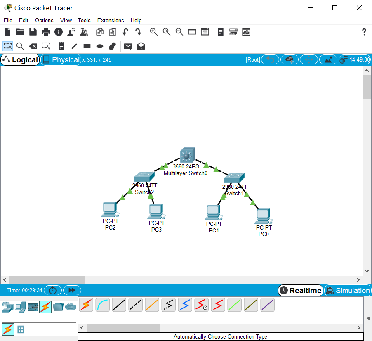The height and width of the screenshot is (341, 372).
Task: Redo the last action
Action: pyautogui.click(x=138, y=32)
